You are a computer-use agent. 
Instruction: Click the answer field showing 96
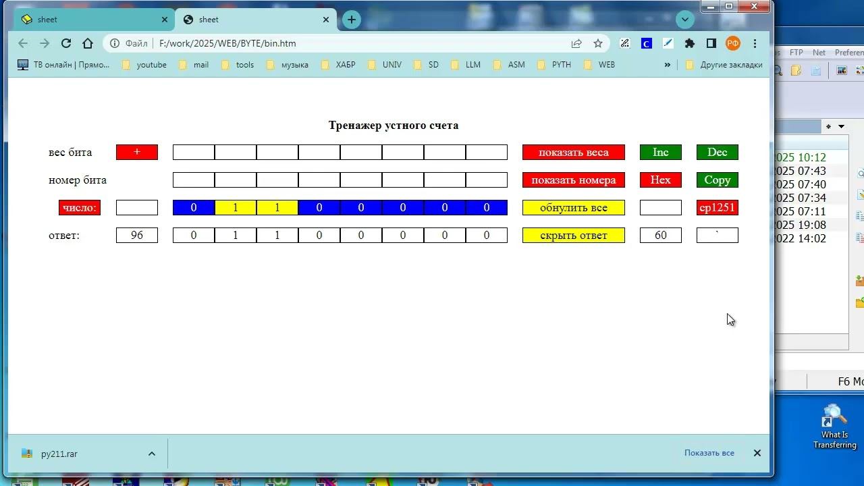[137, 236]
